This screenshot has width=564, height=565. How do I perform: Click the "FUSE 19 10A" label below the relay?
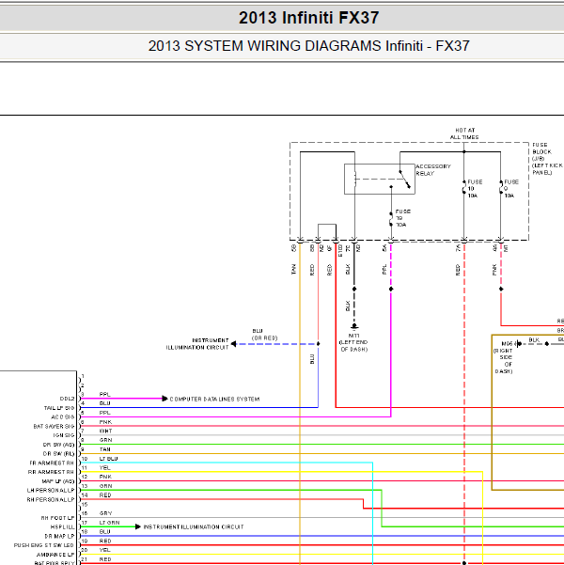pos(403,218)
